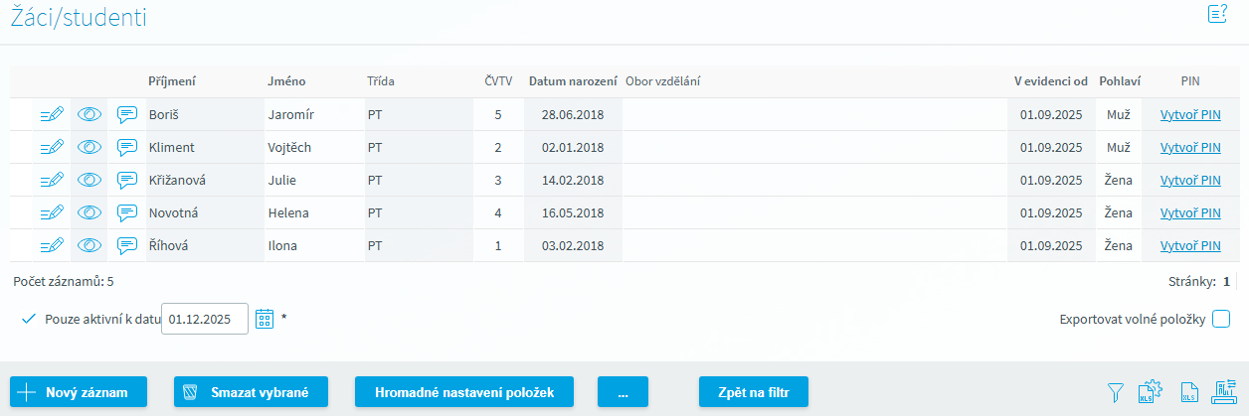The height and width of the screenshot is (416, 1249).
Task: Open XLS export settings gear icon
Action: point(1150,392)
